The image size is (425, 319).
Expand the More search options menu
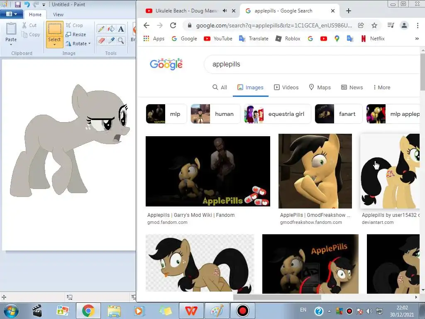[382, 87]
